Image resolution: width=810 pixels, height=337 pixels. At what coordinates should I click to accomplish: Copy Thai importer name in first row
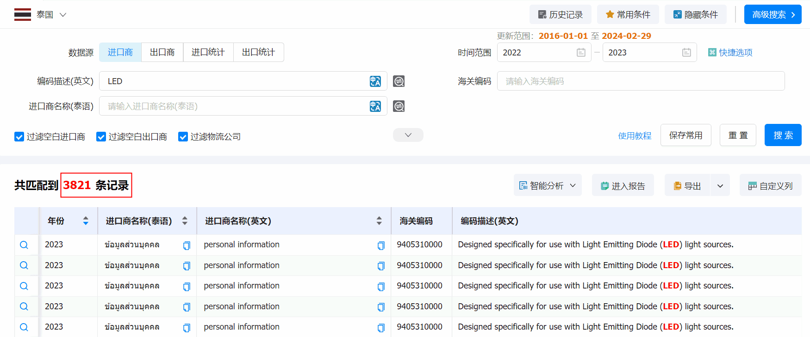187,245
